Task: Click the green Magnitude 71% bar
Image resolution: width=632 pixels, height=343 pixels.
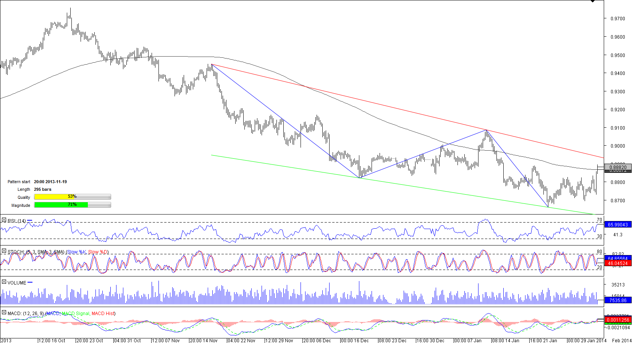Action: [72, 205]
